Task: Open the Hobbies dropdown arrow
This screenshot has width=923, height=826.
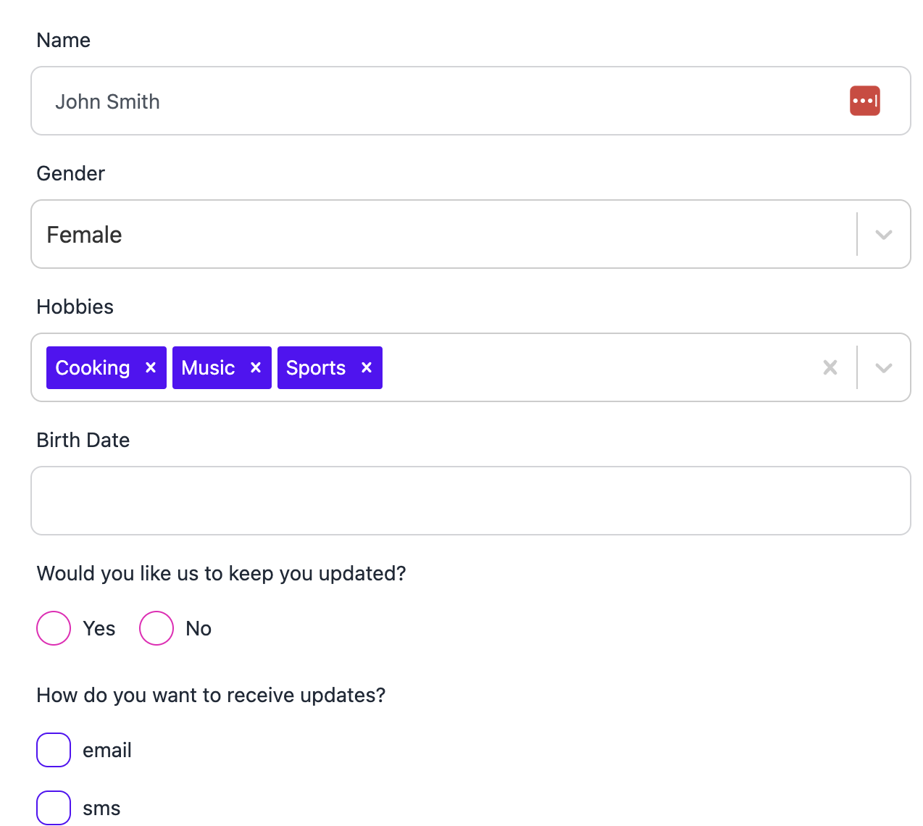Action: coord(883,368)
